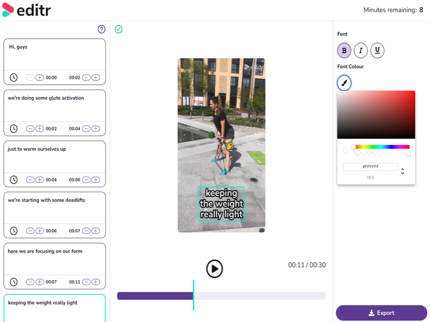Increase start time 00:04 of warm up caption

tap(39, 180)
